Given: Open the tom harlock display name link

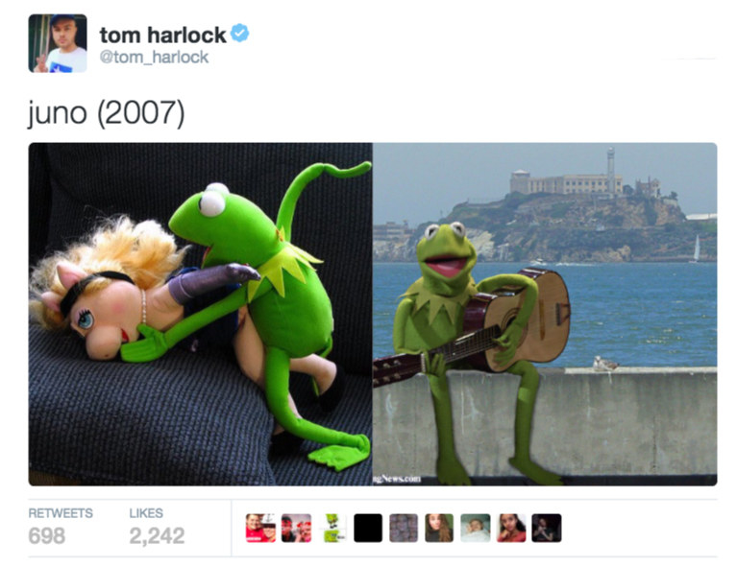Looking at the screenshot, I should click(x=162, y=35).
